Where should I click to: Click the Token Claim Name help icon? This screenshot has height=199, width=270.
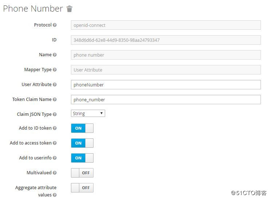coord(55,99)
